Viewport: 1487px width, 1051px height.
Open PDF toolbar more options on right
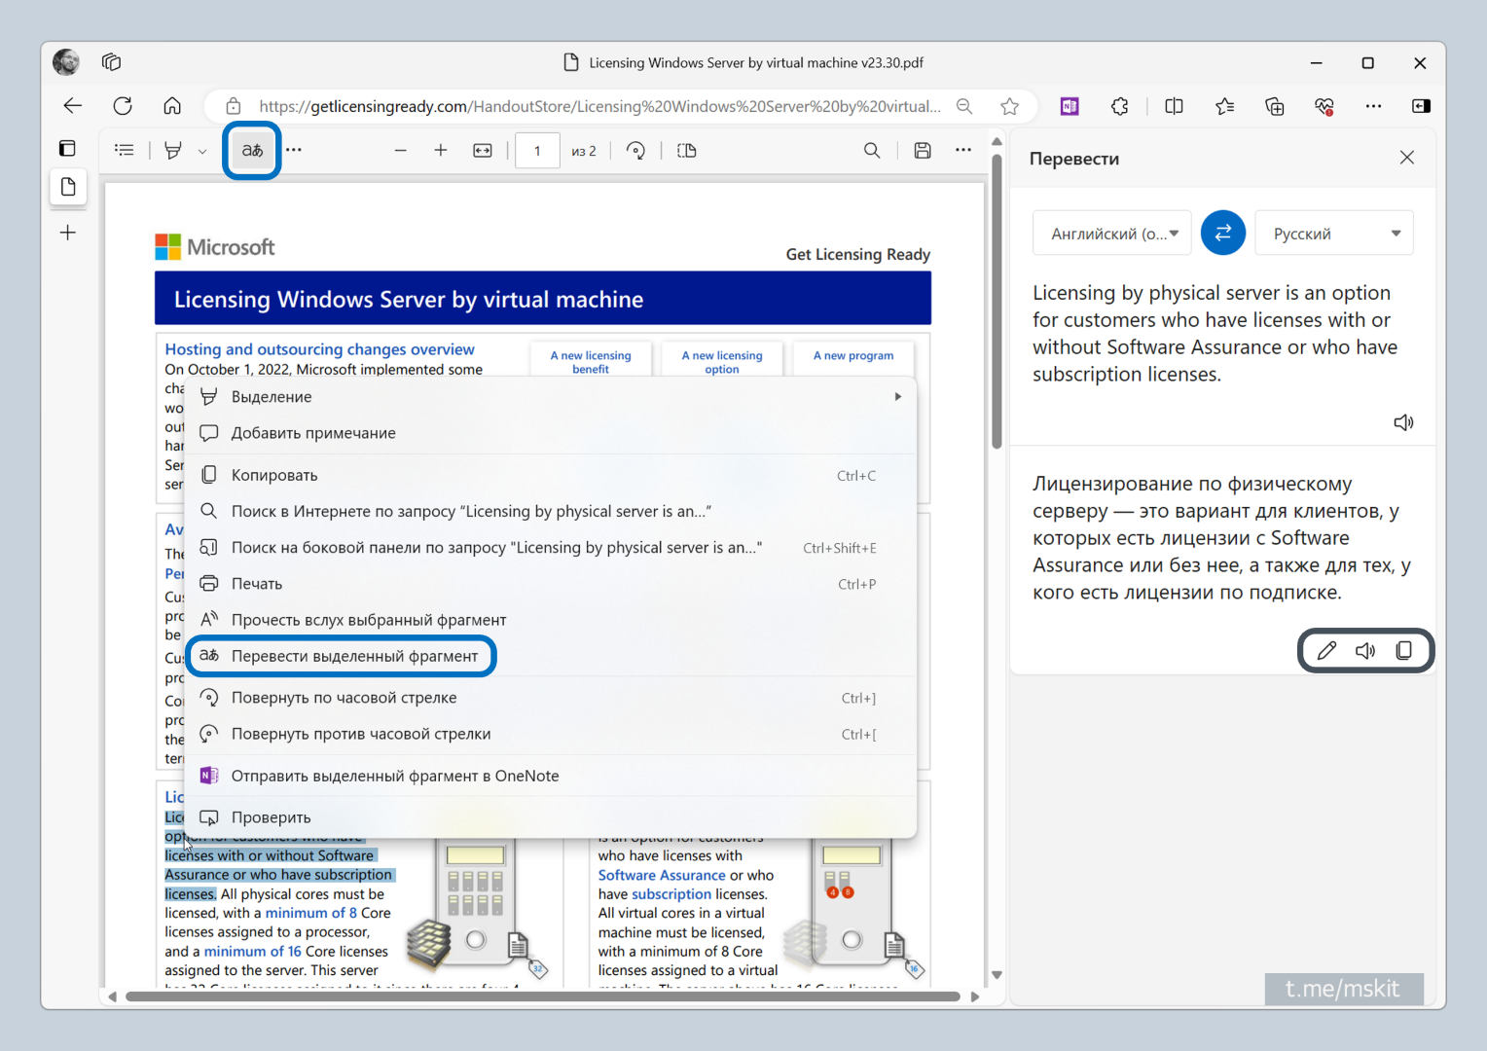[963, 150]
